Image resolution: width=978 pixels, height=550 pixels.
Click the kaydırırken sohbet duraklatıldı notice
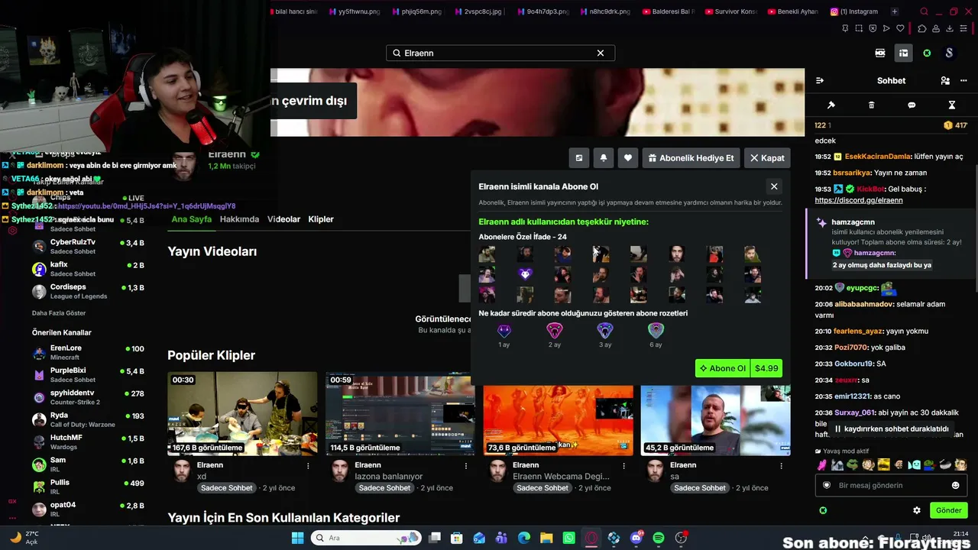(891, 429)
